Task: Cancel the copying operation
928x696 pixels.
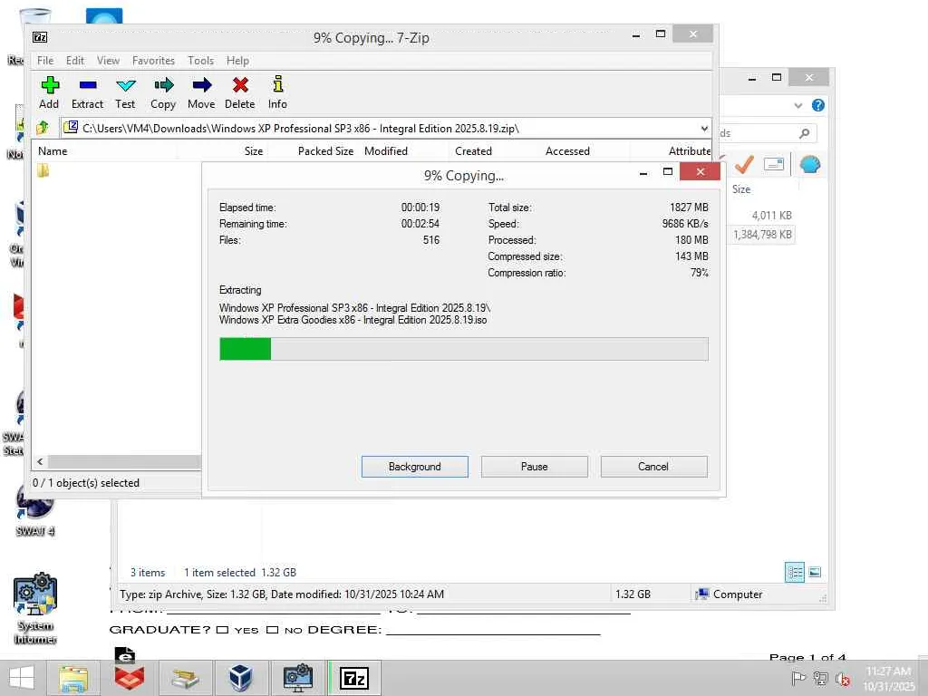Action: pos(653,467)
